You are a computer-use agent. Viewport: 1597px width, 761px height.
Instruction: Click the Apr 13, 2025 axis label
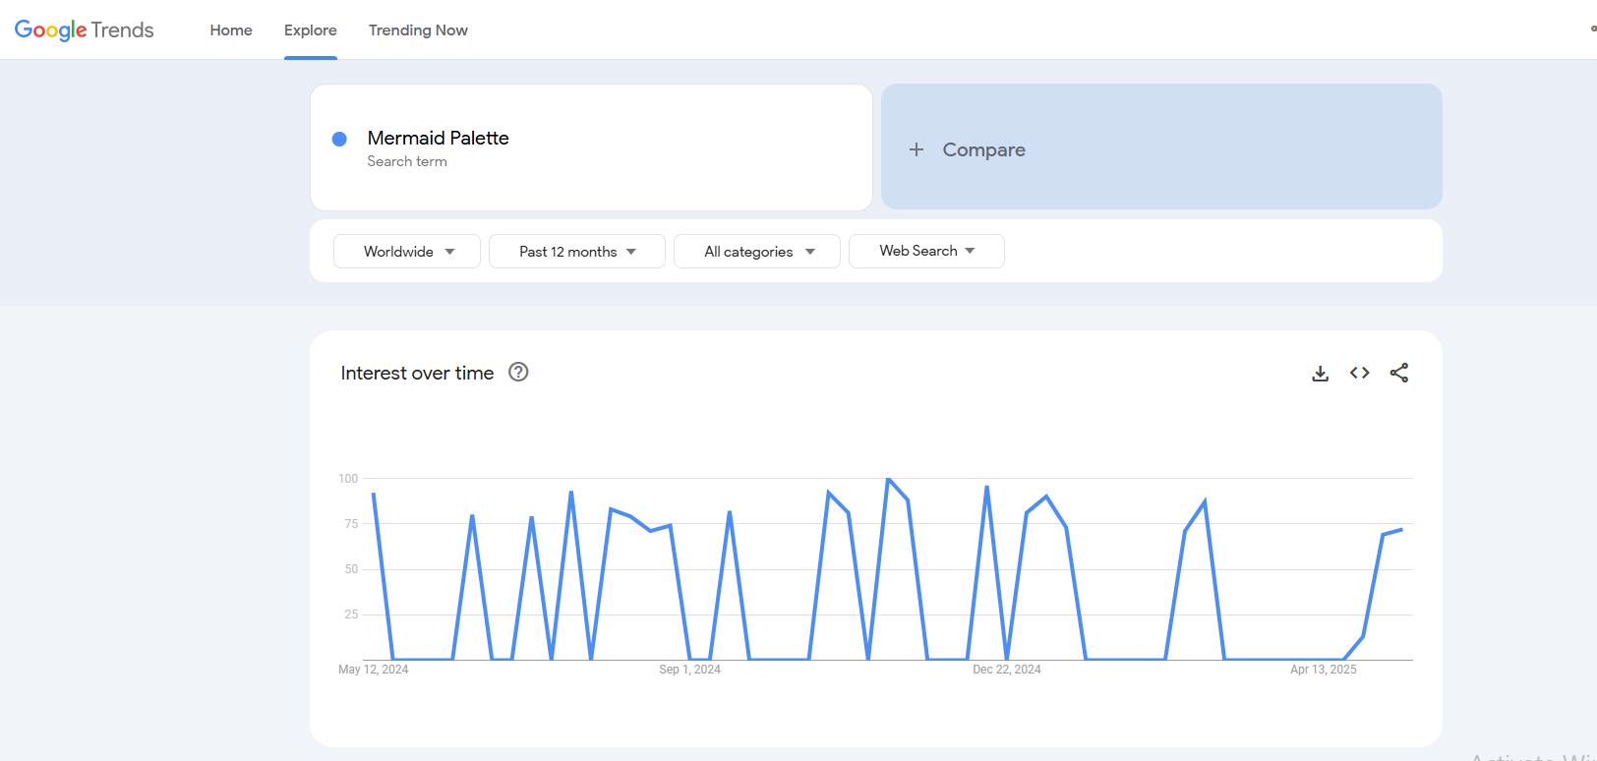pyautogui.click(x=1324, y=670)
